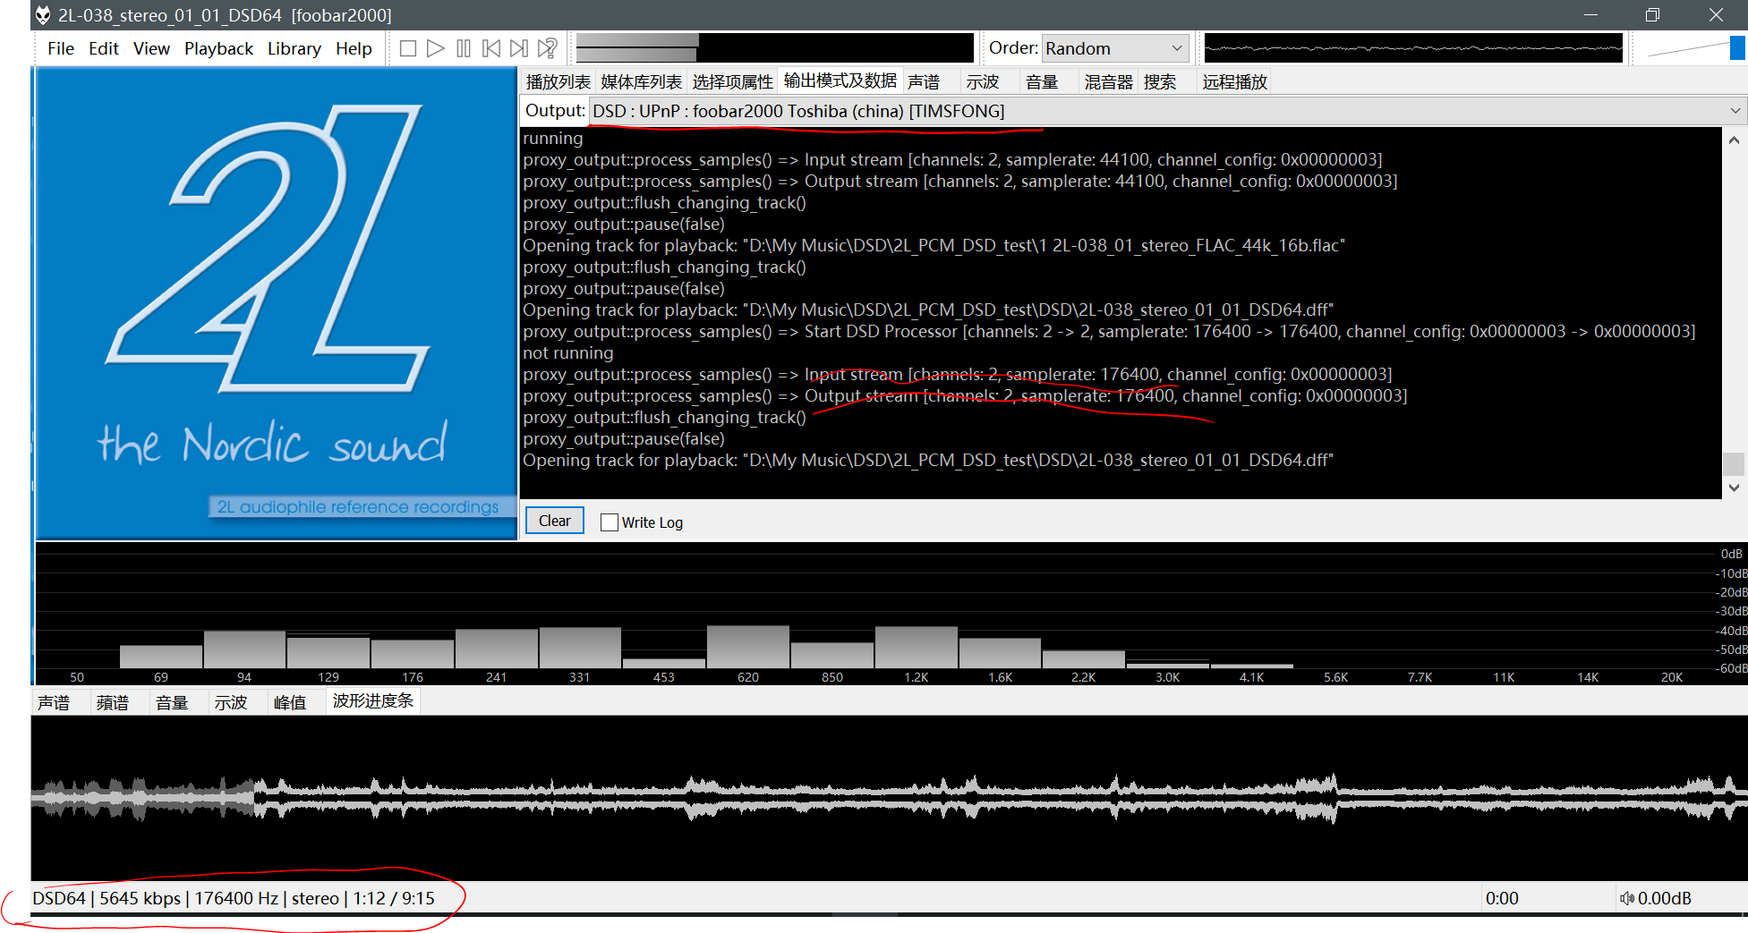Open the Playback menu
1748x933 pixels.
click(218, 48)
